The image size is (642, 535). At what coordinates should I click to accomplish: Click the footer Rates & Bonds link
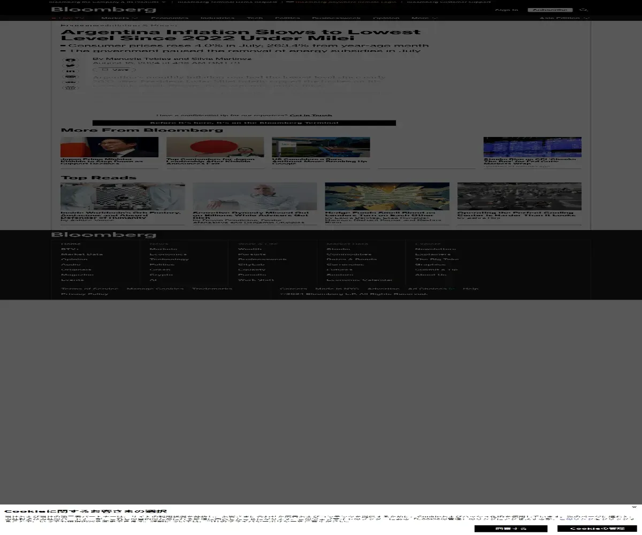tap(351, 259)
